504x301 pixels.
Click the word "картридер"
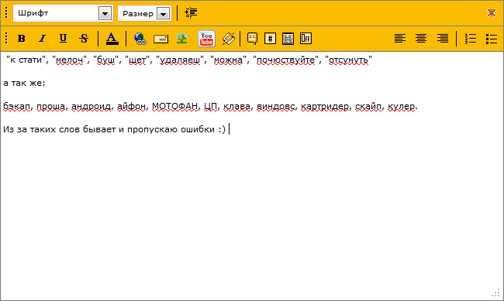tap(325, 106)
